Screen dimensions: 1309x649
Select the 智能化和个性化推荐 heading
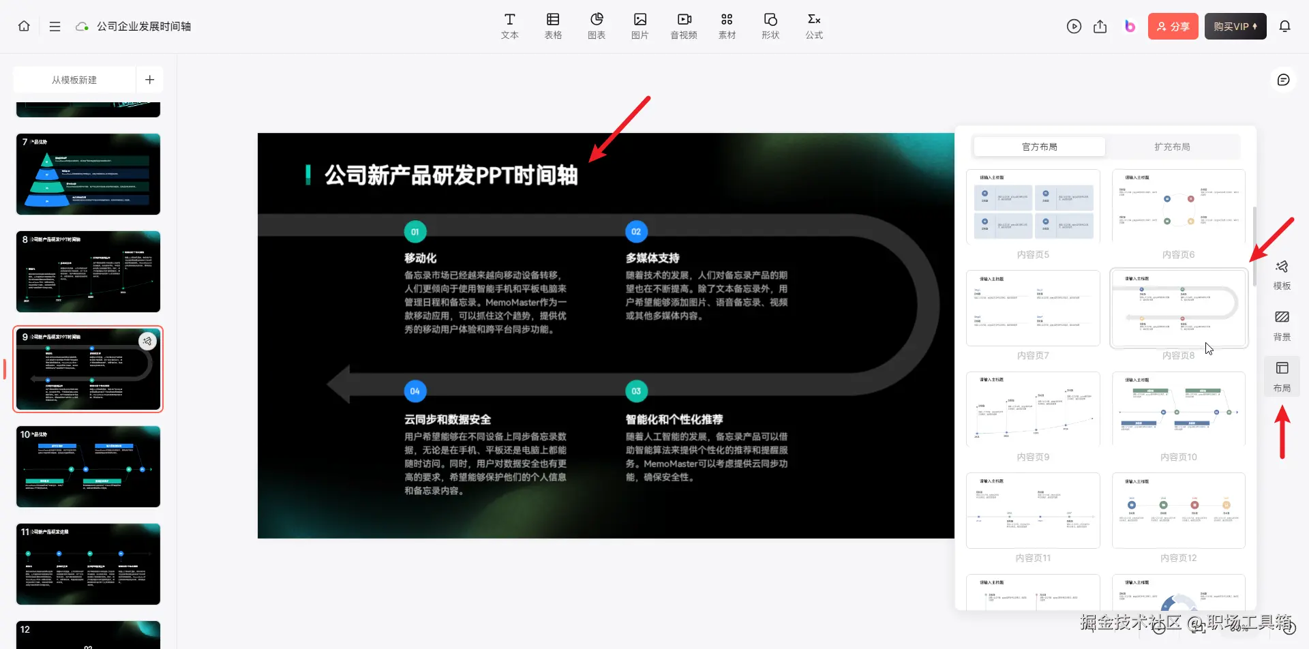(x=674, y=419)
